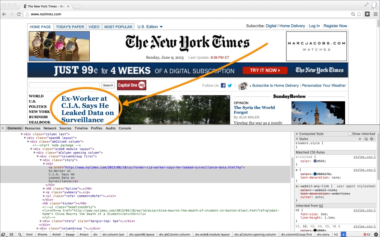Switch to the Network tab in DevTools
This screenshot has width=380, height=237.
pyautogui.click(x=50, y=128)
